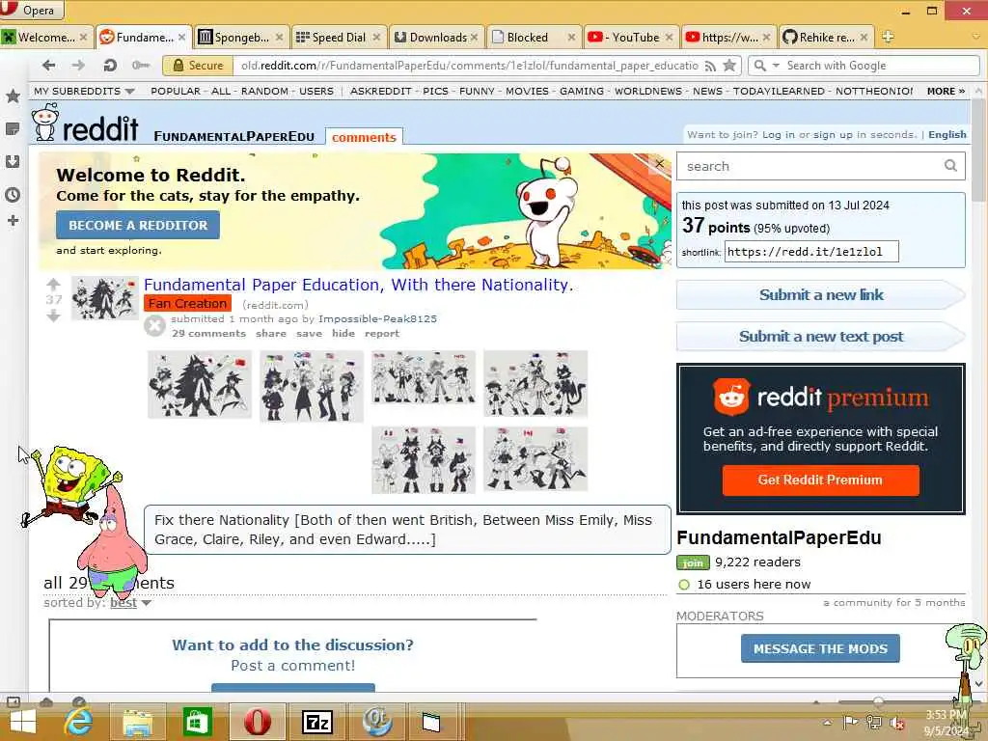
Task: Click the muted volume tray icon
Action: 896,724
